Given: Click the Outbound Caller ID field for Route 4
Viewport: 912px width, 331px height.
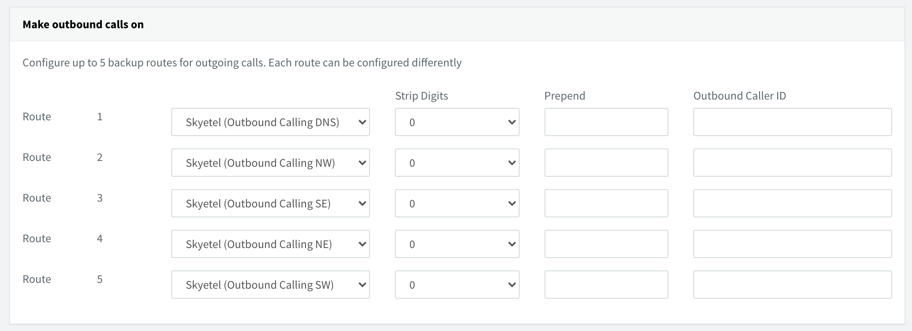Looking at the screenshot, I should click(x=793, y=244).
